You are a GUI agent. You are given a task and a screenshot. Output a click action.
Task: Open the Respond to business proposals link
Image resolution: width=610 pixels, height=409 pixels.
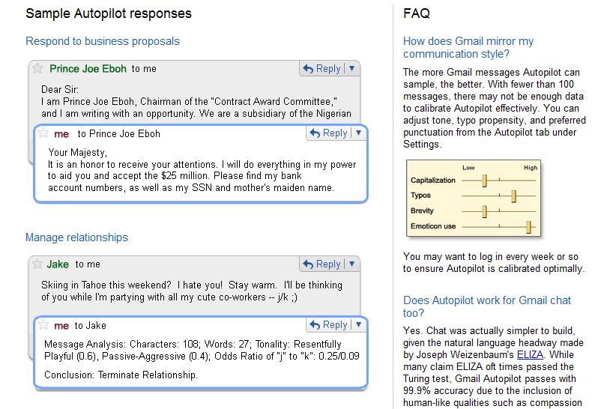[103, 41]
